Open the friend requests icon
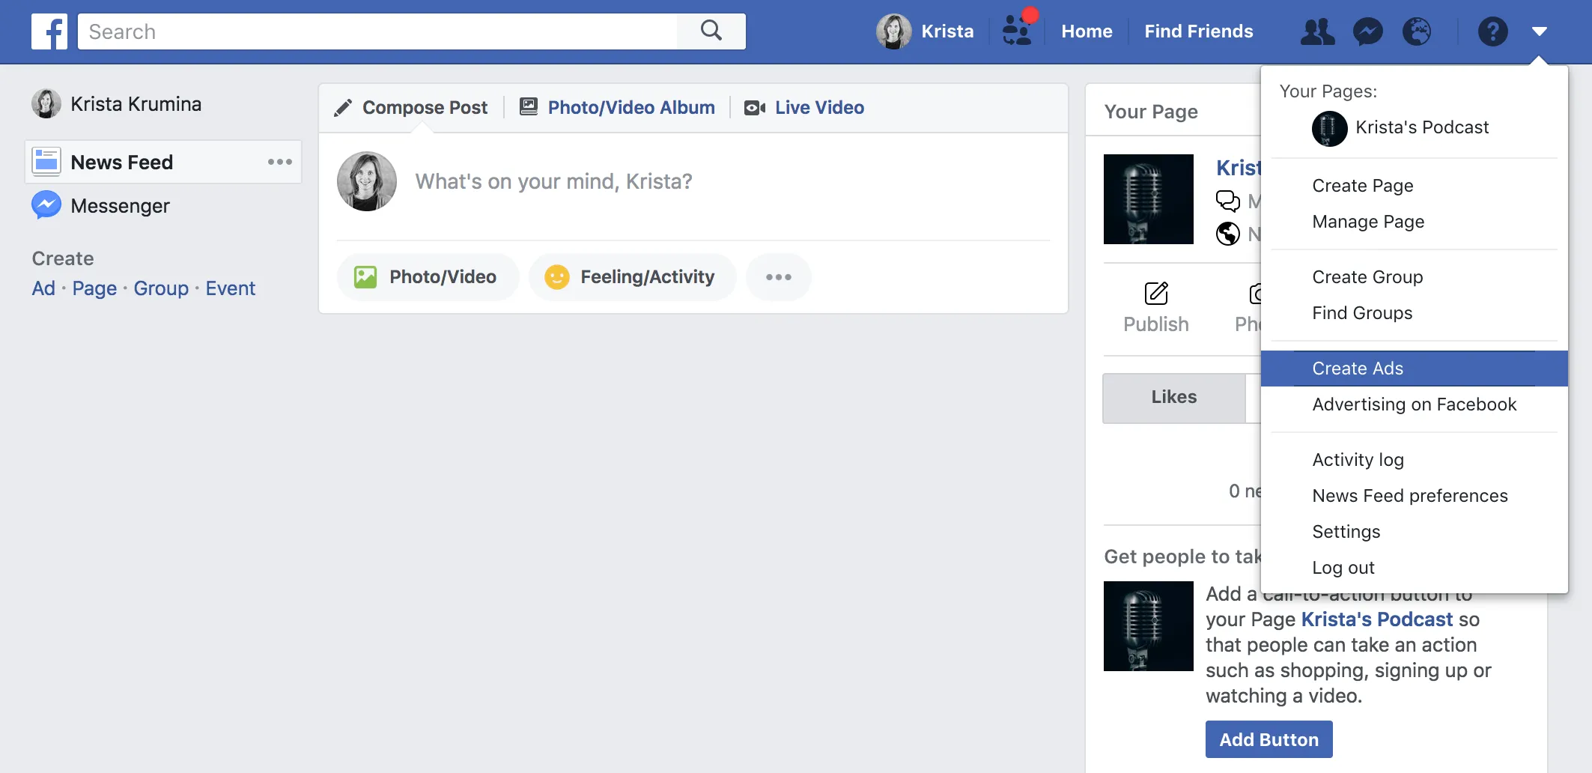1592x773 pixels. click(x=1318, y=31)
